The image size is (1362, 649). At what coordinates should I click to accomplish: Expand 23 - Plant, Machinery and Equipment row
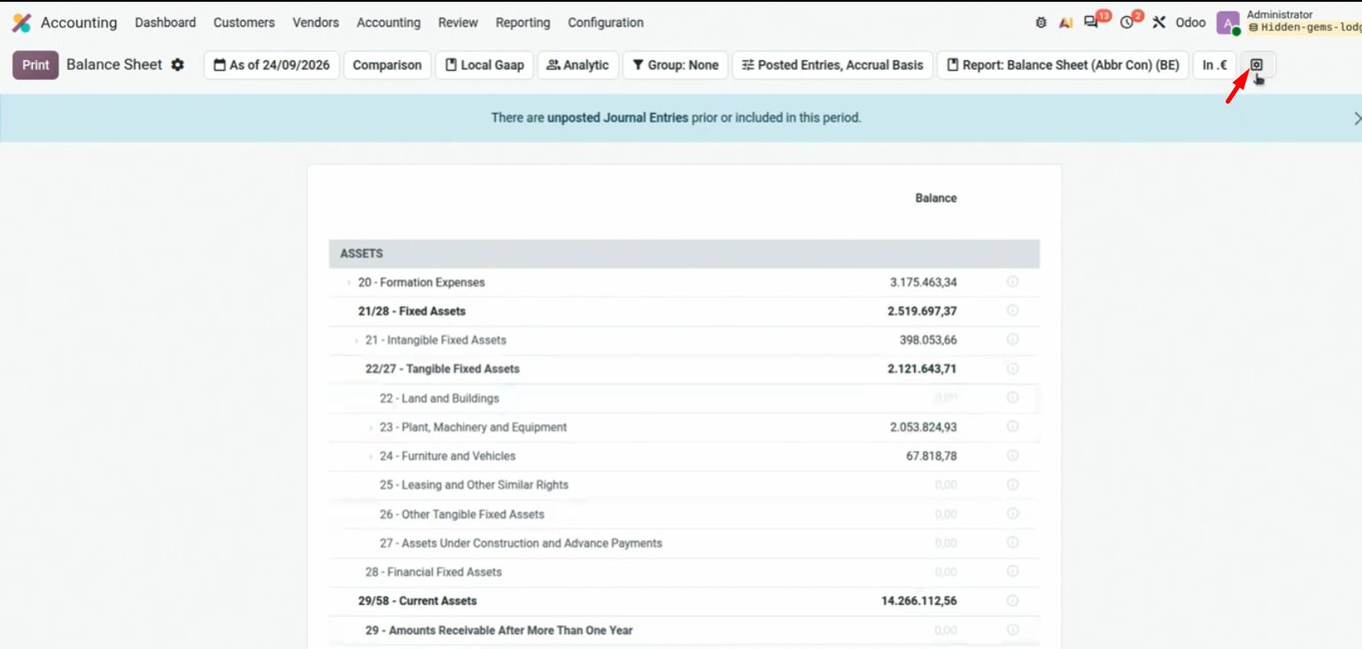370,428
